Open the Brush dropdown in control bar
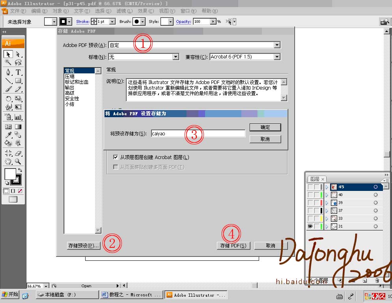The image size is (392, 303). (143, 22)
